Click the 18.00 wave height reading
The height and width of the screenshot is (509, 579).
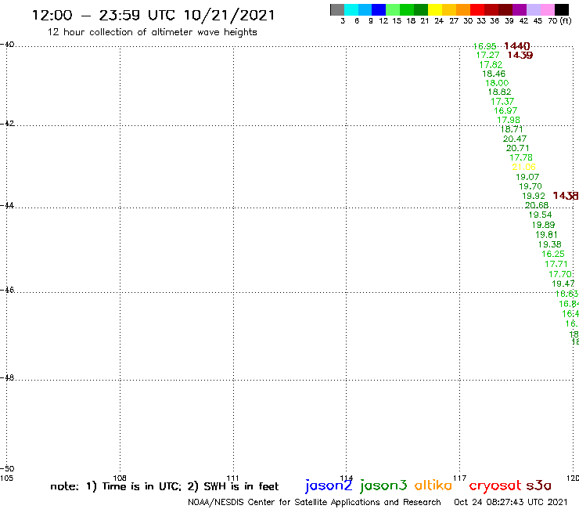[497, 83]
